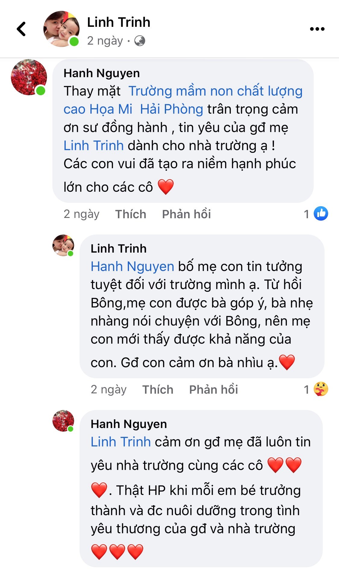The image size is (339, 570).
Task: Tap Linh Trinh mention in the last reply
Action: point(121,442)
